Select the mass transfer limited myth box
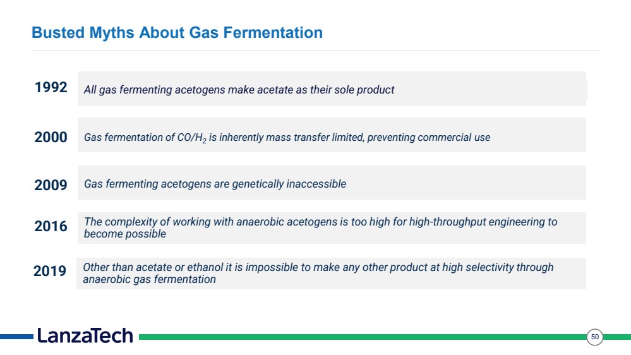The height and width of the screenshot is (355, 631). point(332,135)
